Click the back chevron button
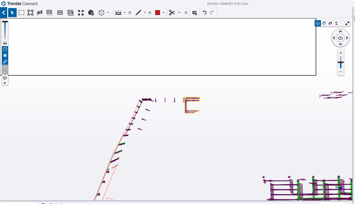This screenshot has width=355, height=204. pos(4,13)
